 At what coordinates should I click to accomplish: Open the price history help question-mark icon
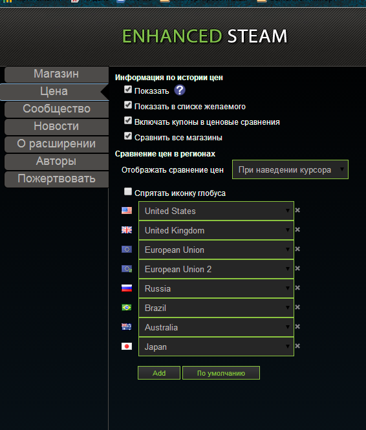pyautogui.click(x=180, y=91)
